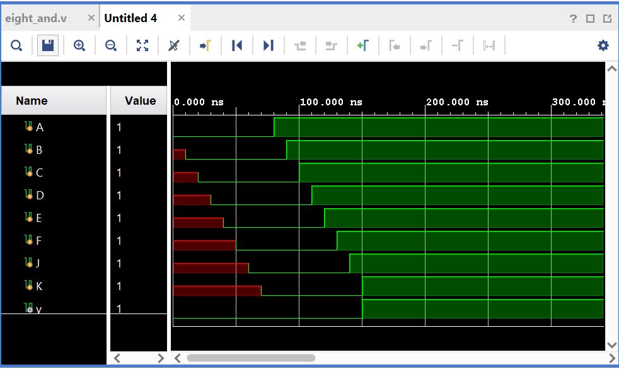Click the red undefined region of signal K
Image resolution: width=619 pixels, height=369 pixels.
tap(217, 291)
